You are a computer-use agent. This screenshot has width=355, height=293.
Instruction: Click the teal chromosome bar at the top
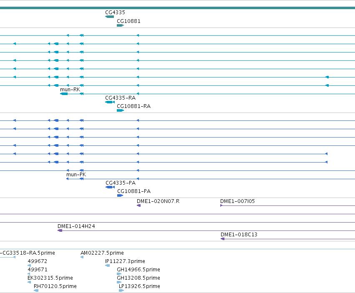click(x=178, y=8)
